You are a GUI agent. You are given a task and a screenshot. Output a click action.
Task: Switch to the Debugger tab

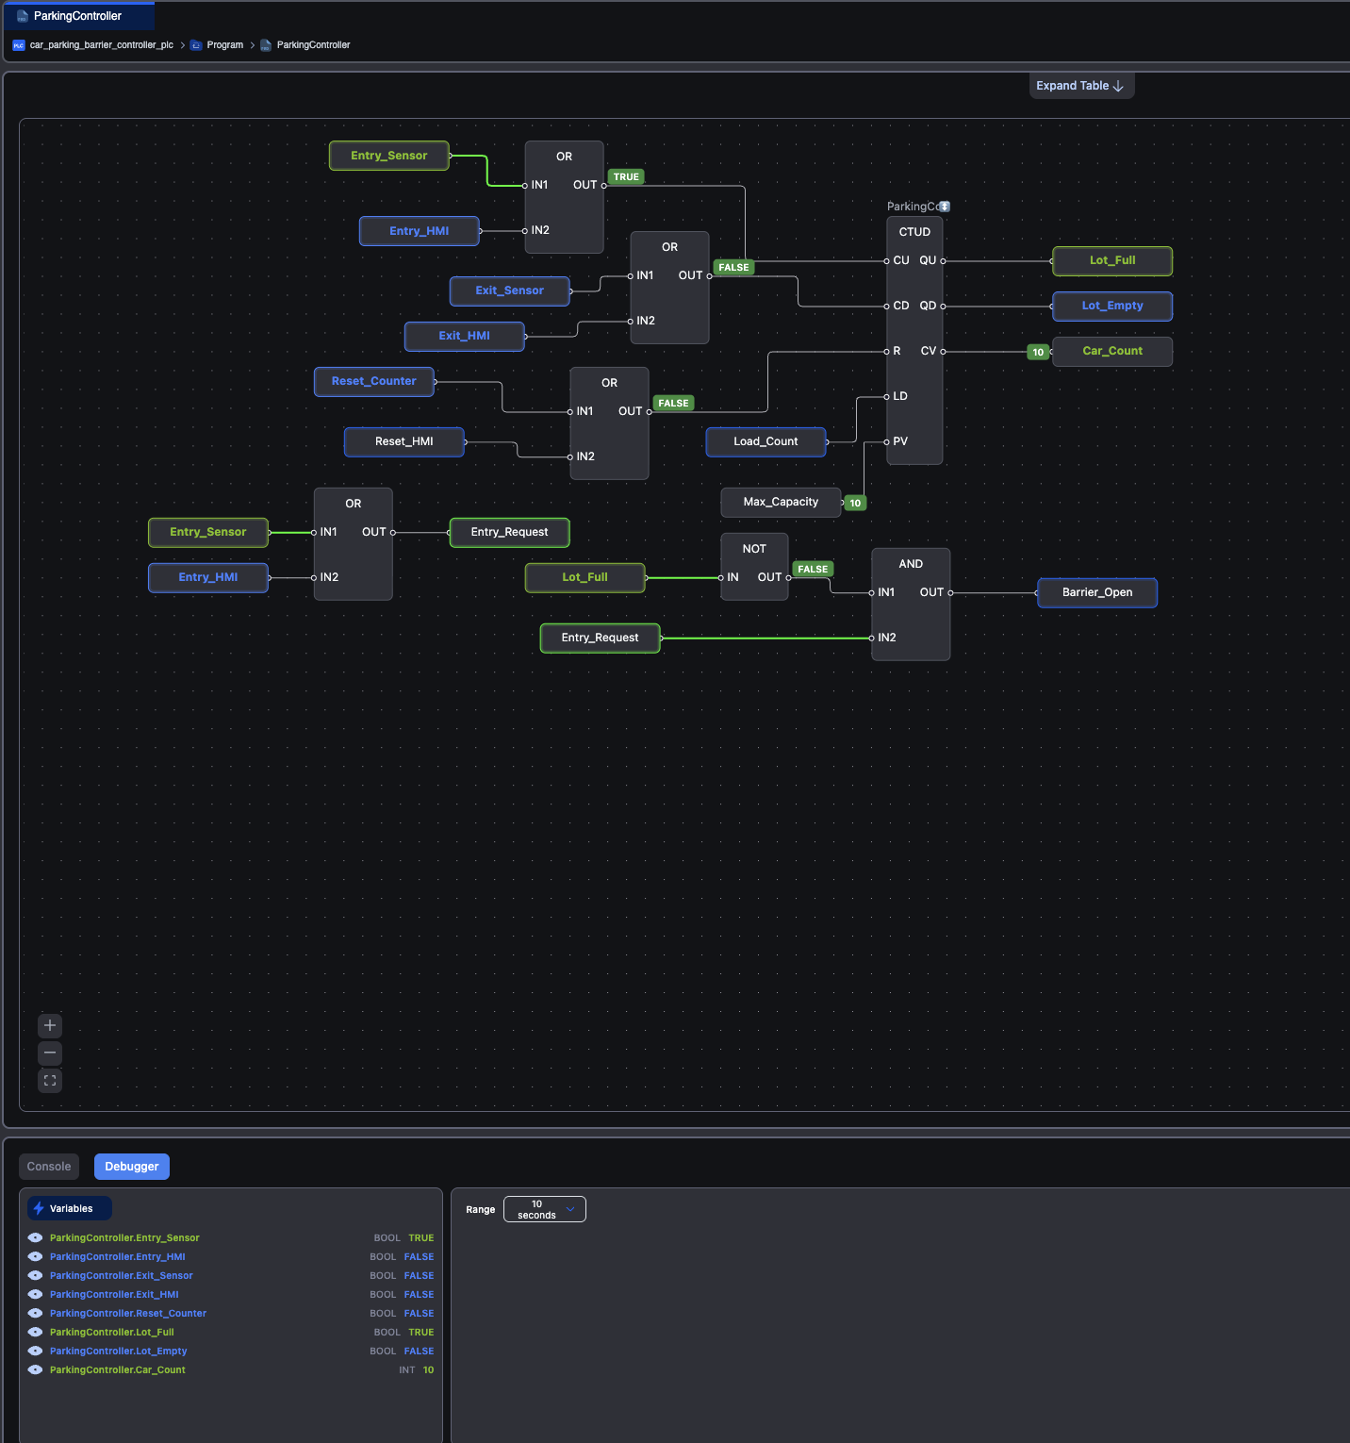132,1167
